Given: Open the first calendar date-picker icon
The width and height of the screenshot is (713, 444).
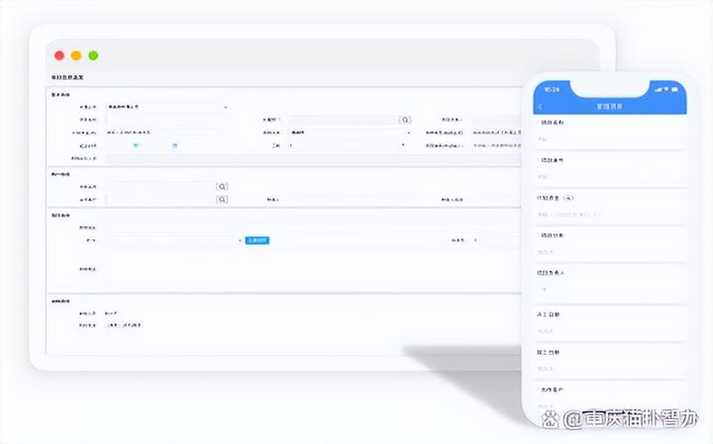Looking at the screenshot, I should (x=136, y=145).
